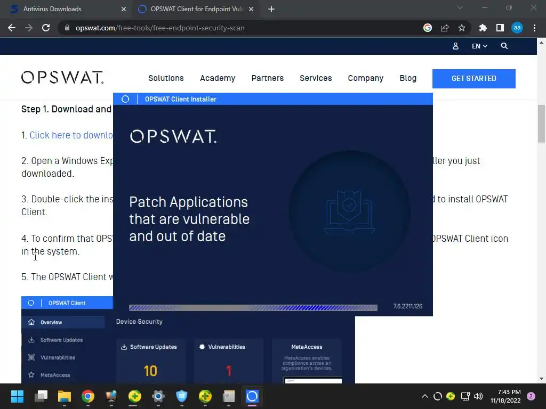This screenshot has height=409, width=546.
Task: Open new browser tab with plus
Action: (x=271, y=9)
